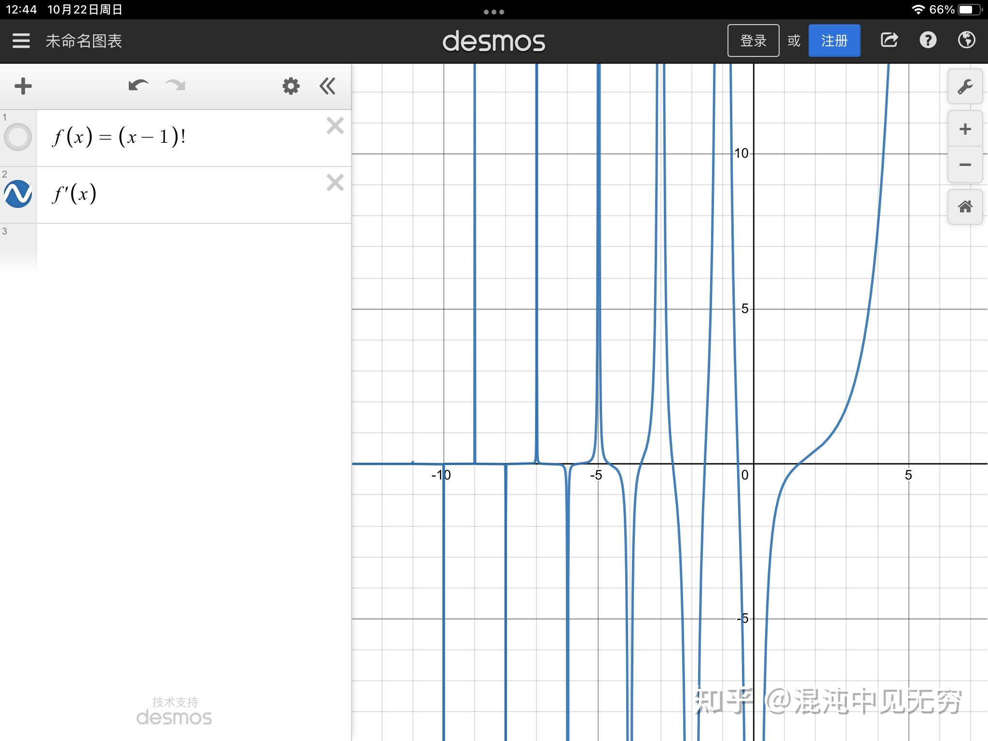Collapse the expression list panel

coord(328,86)
